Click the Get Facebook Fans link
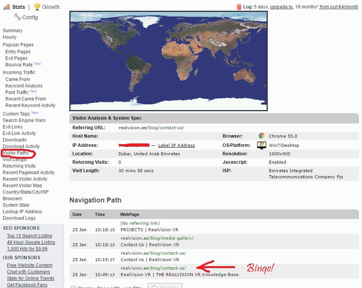The height and width of the screenshot is (288, 362). (x=27, y=285)
